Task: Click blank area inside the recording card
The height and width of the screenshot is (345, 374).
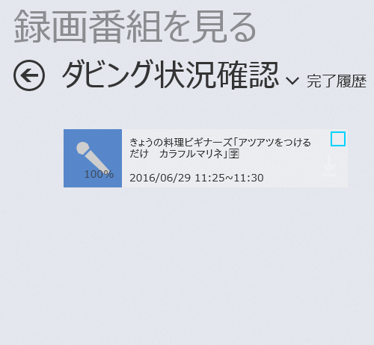Action: [x=286, y=170]
